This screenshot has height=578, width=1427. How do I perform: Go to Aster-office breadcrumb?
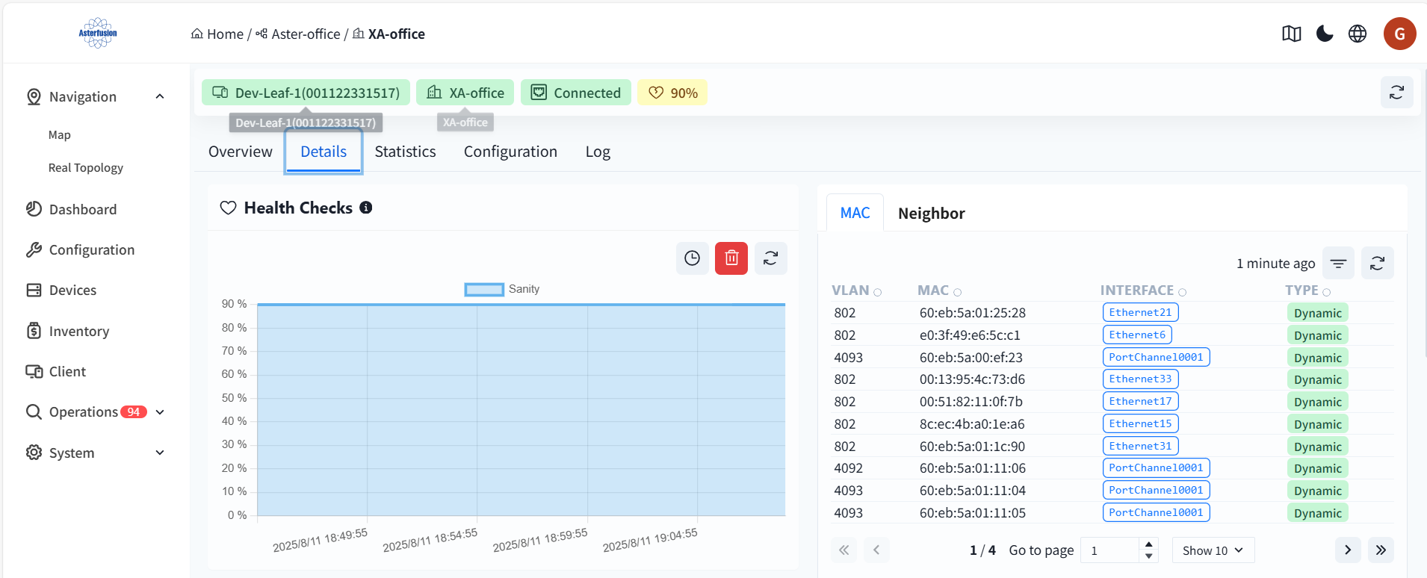coord(298,34)
